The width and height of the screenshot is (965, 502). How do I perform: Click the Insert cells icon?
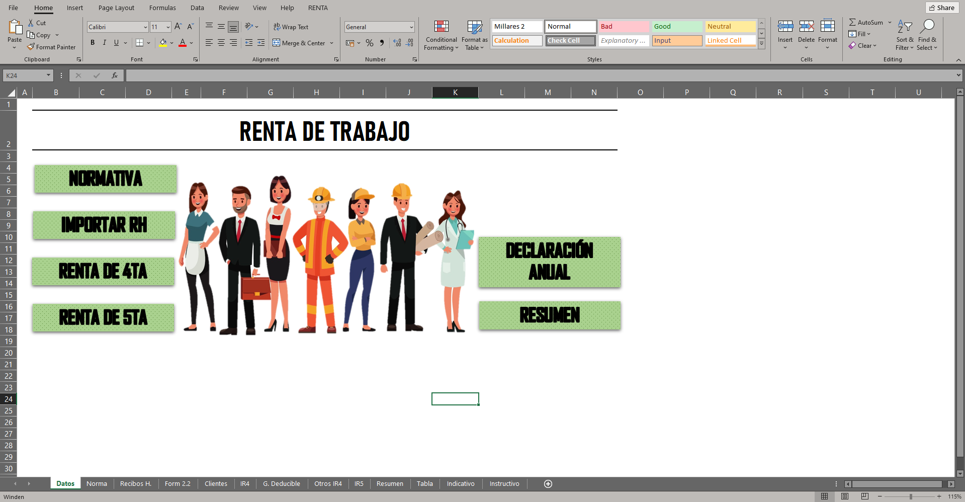click(785, 27)
